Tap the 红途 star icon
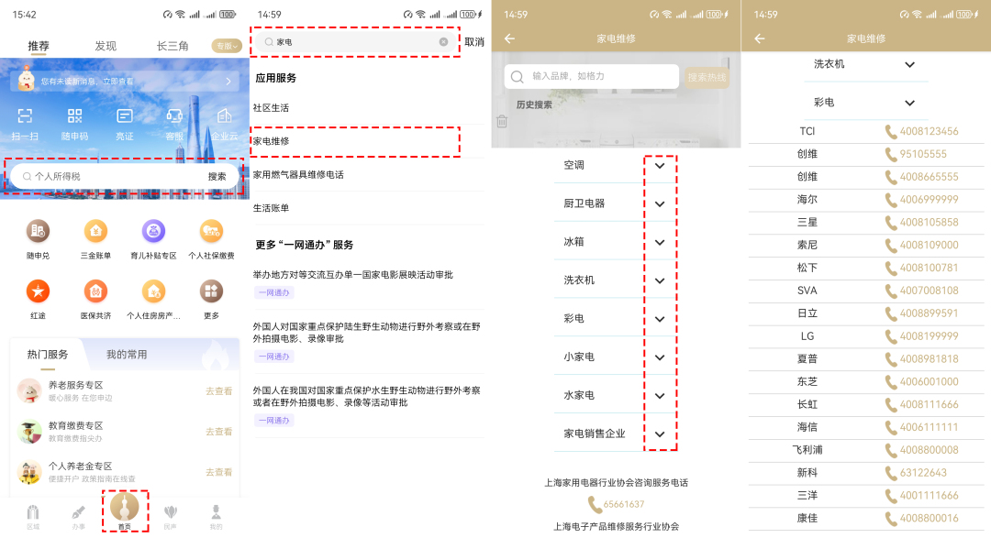Image resolution: width=991 pixels, height=538 pixels. pos(38,292)
